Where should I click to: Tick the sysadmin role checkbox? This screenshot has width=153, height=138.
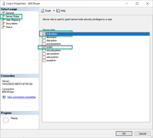pyautogui.click(x=44, y=61)
